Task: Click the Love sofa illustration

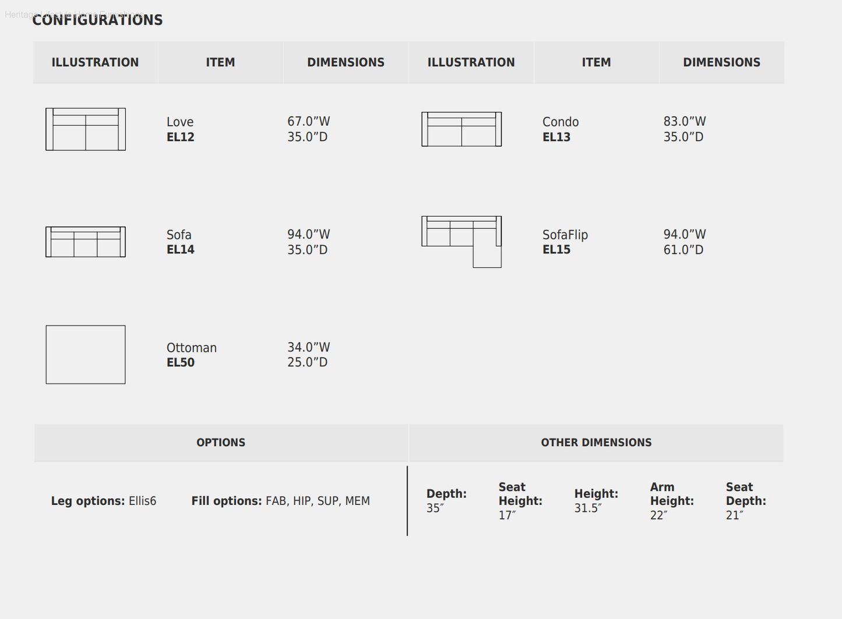Action: 86,129
